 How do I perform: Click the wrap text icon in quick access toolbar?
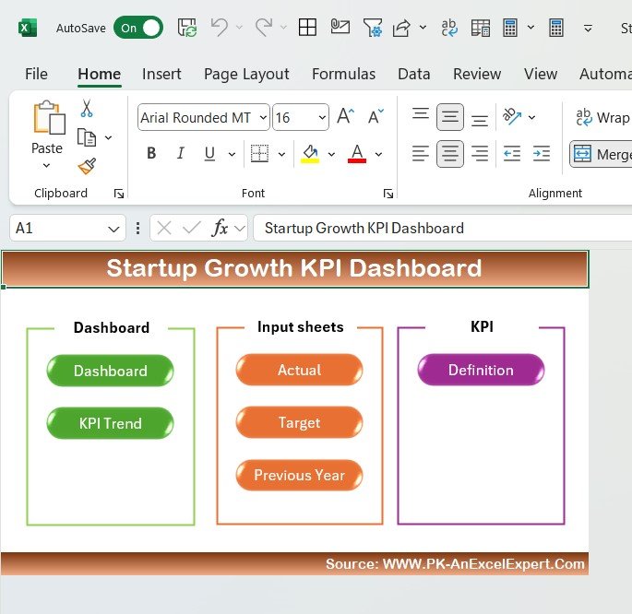[449, 28]
